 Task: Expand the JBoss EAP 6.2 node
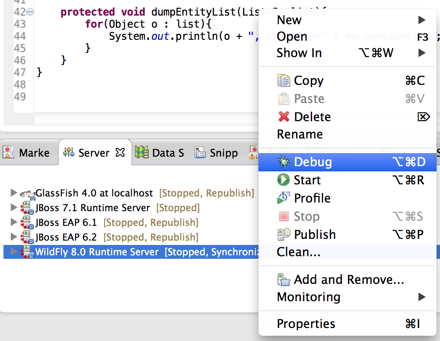(x=13, y=237)
